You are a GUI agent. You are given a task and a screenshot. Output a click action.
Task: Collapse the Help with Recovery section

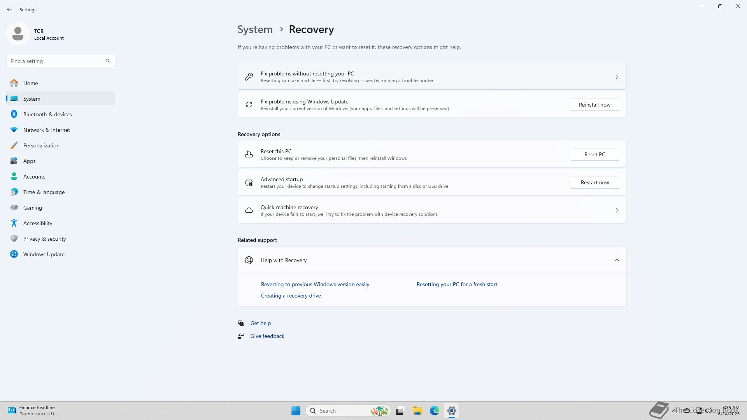tap(617, 260)
